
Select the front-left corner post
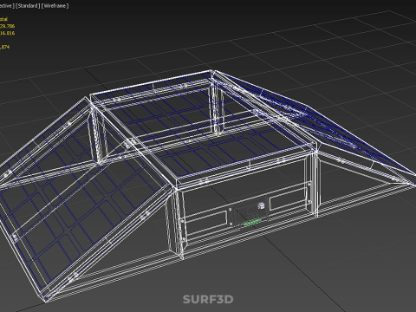177,224
